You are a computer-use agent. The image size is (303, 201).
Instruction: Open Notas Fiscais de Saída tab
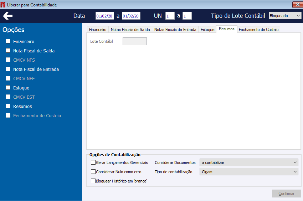130,30
